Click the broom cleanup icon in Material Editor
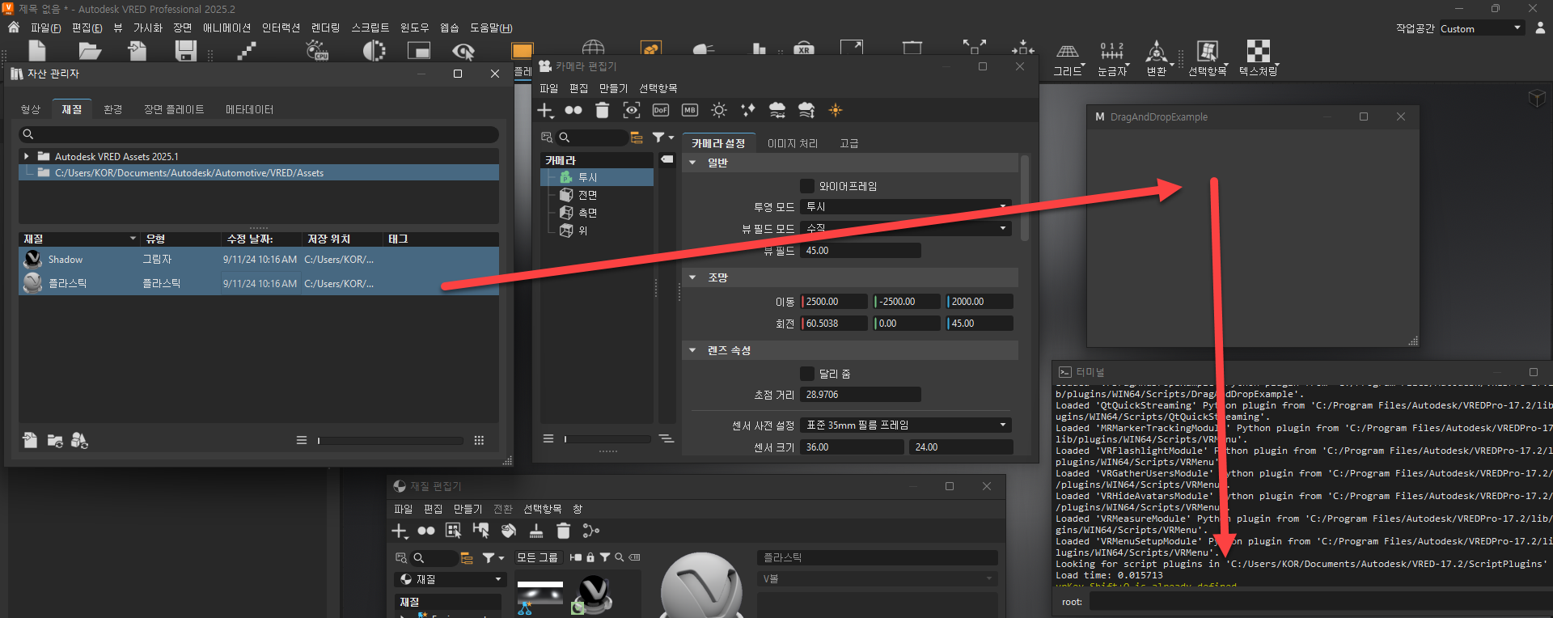The height and width of the screenshot is (618, 1553). click(536, 531)
